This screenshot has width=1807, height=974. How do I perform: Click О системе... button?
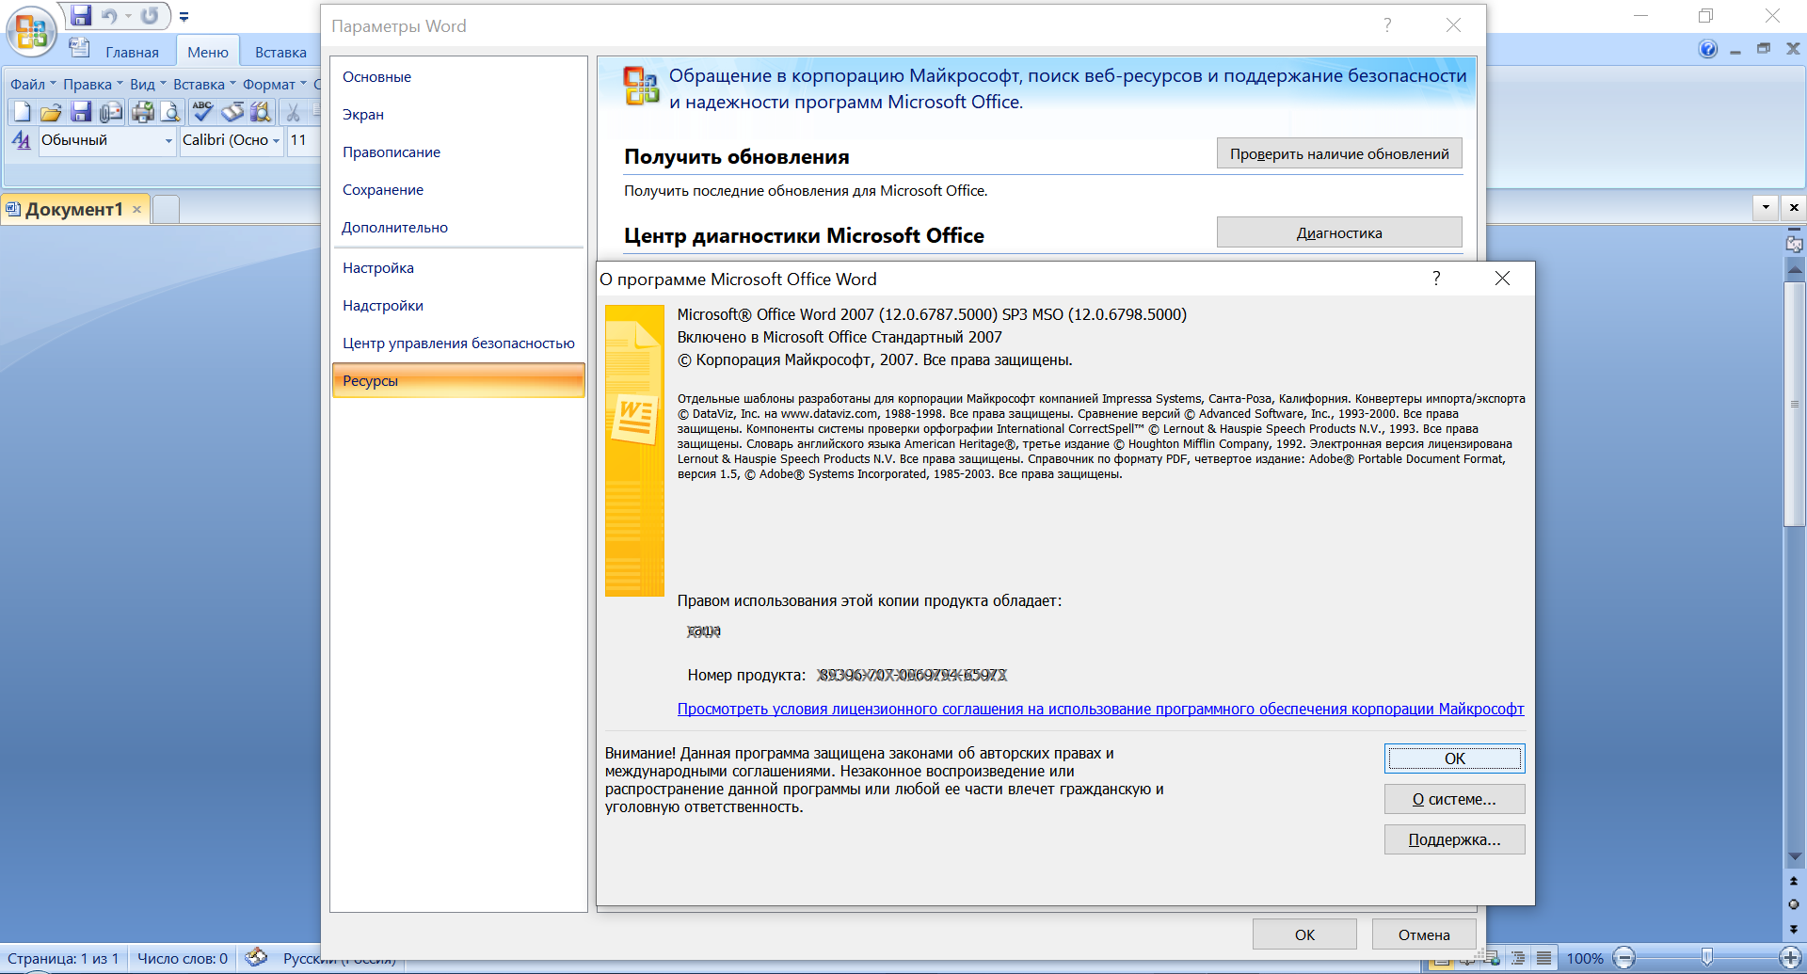click(1454, 799)
